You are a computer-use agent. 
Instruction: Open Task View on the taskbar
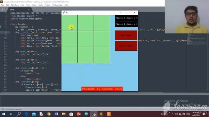pos(11,114)
